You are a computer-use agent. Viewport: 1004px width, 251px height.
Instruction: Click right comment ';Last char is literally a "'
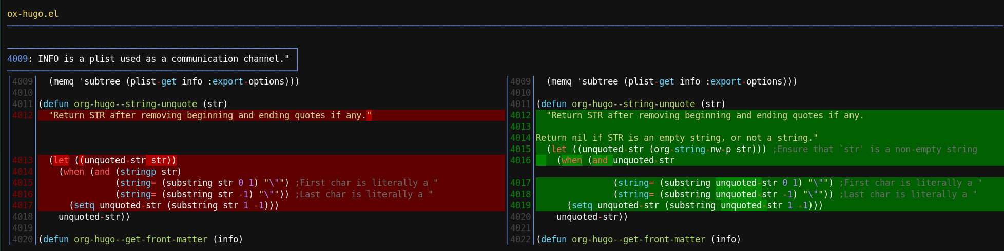[x=908, y=194]
